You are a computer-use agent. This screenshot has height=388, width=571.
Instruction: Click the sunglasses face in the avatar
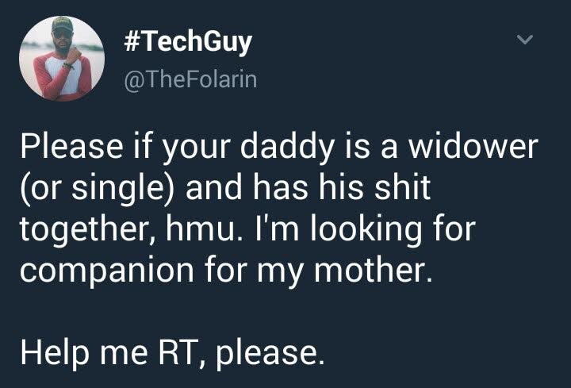[x=63, y=40]
